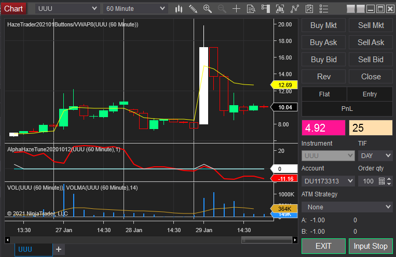This screenshot has width=396, height=257.
Task: Expand the Instrument UUU combo box
Action: pos(328,155)
